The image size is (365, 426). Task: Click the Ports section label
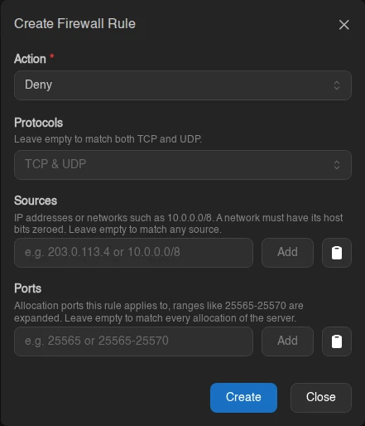point(27,288)
